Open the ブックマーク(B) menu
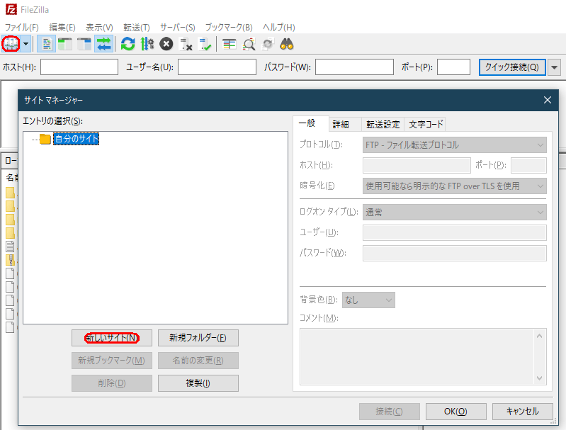This screenshot has height=430, width=566. (x=229, y=28)
